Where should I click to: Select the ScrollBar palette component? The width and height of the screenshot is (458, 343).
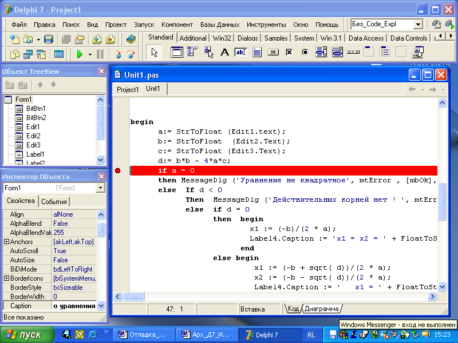(x=353, y=53)
